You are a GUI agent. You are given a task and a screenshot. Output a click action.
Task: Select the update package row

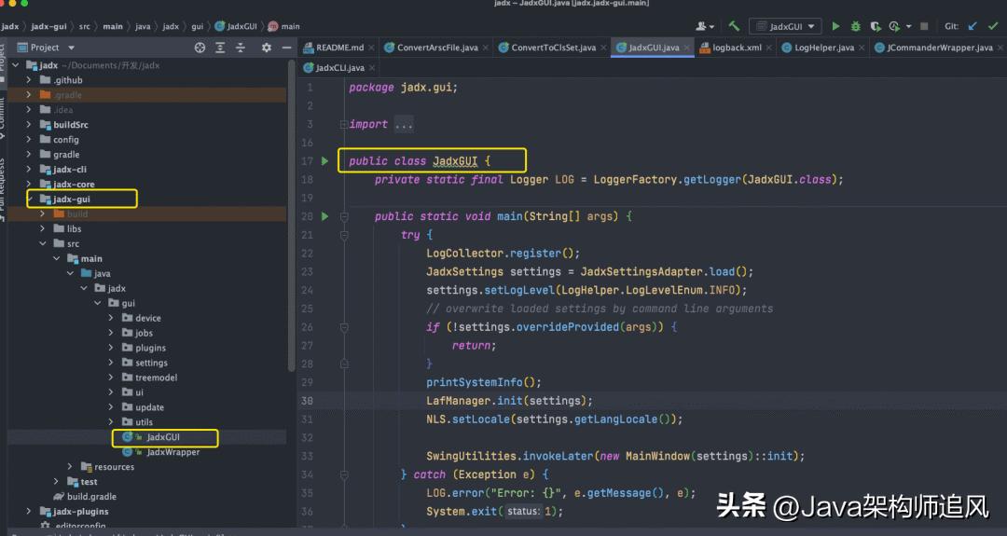[146, 407]
